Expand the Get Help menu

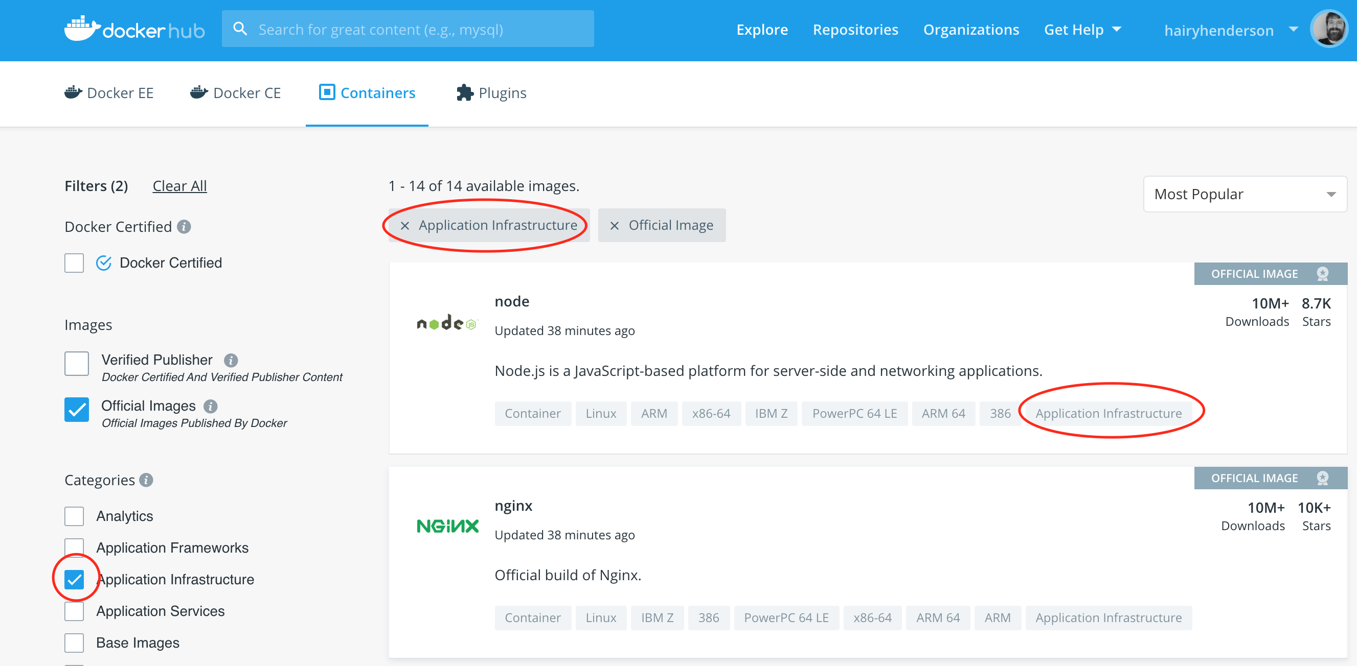coord(1082,30)
